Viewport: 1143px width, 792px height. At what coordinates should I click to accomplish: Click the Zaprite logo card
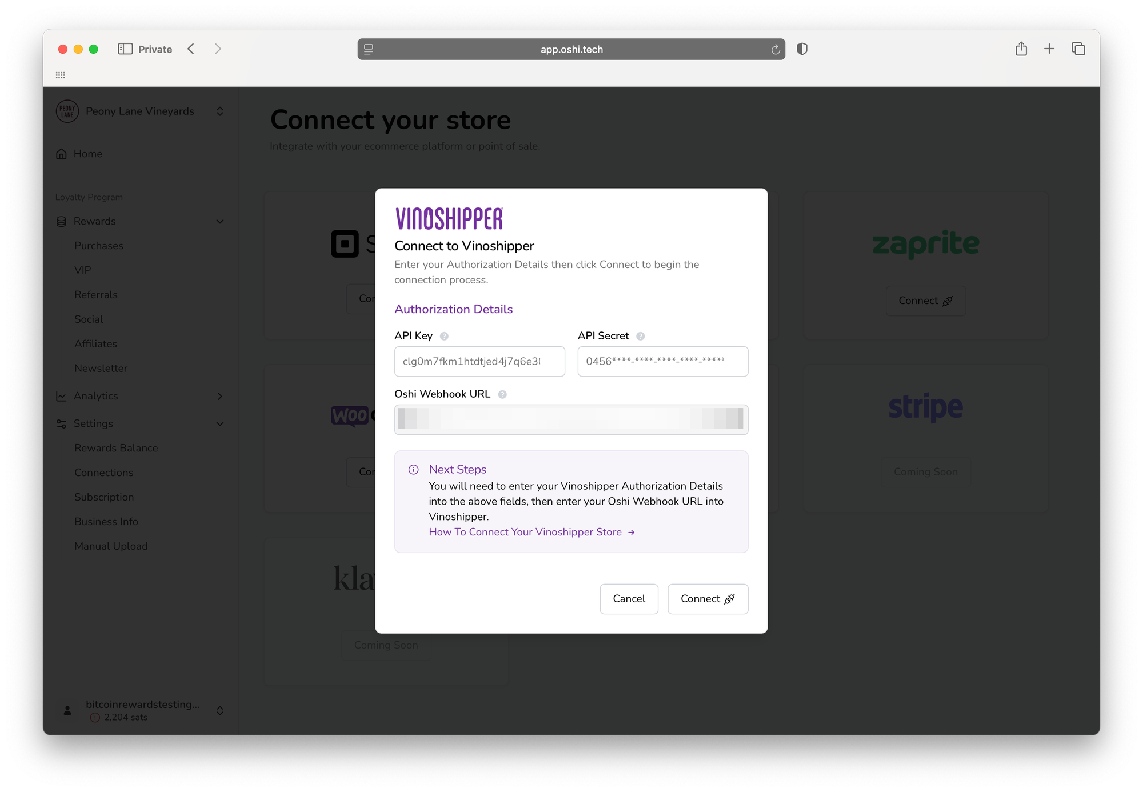[x=925, y=243]
